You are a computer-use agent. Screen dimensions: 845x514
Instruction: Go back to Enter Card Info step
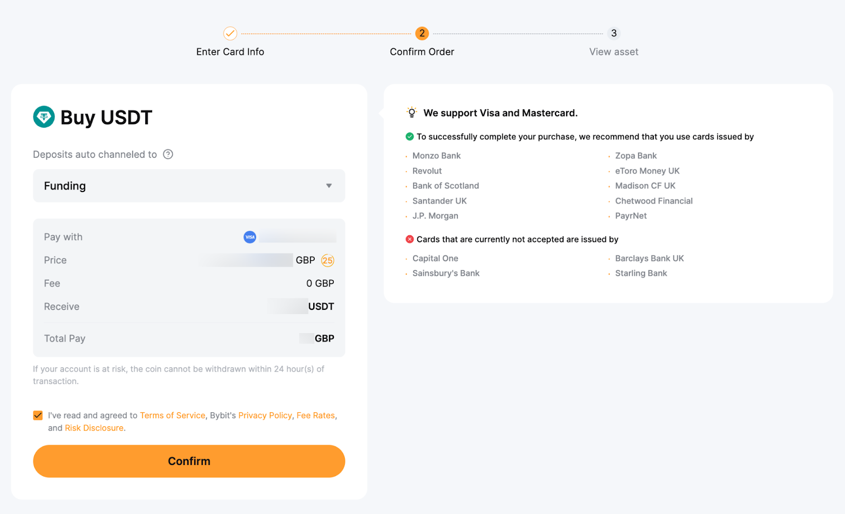click(230, 52)
